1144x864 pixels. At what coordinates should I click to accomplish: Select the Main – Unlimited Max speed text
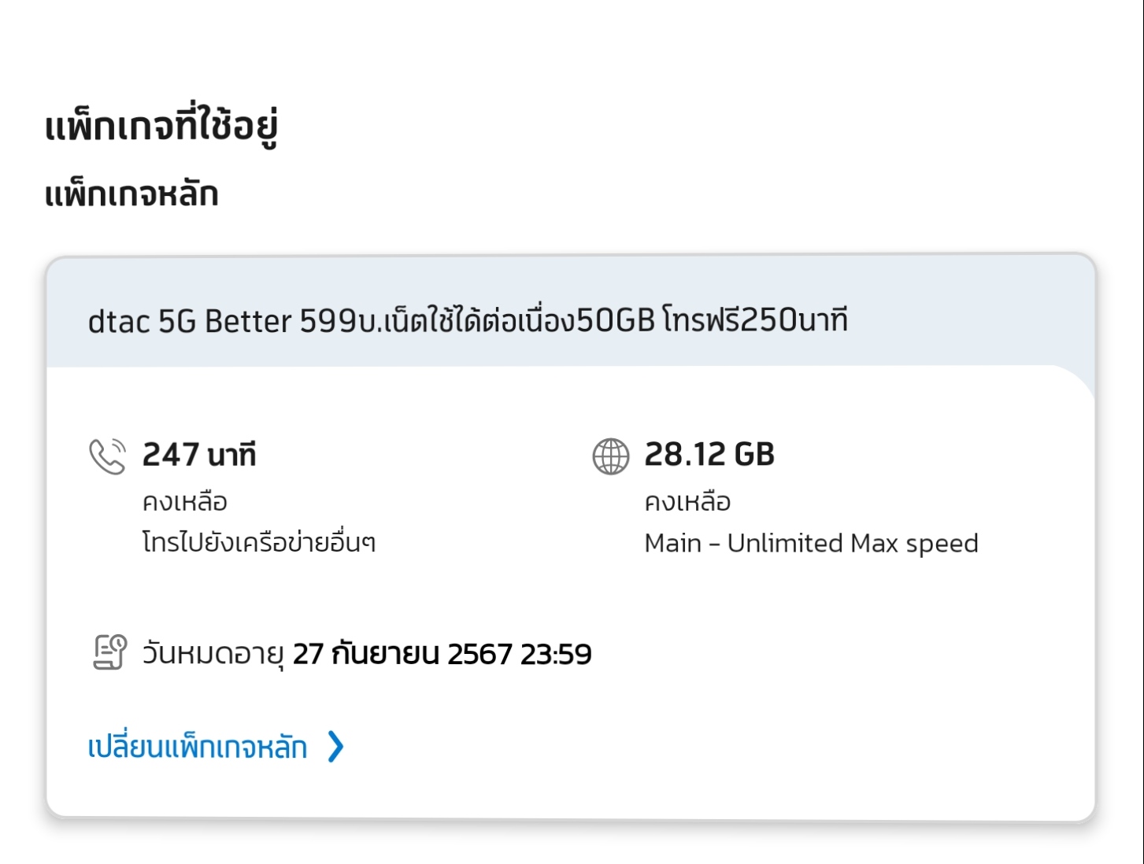tap(811, 543)
